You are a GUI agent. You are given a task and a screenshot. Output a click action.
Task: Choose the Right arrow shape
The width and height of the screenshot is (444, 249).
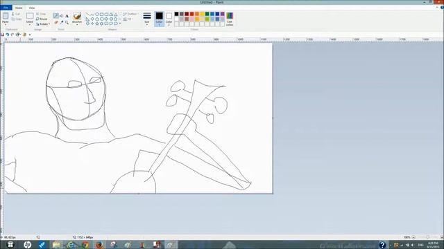click(x=106, y=19)
